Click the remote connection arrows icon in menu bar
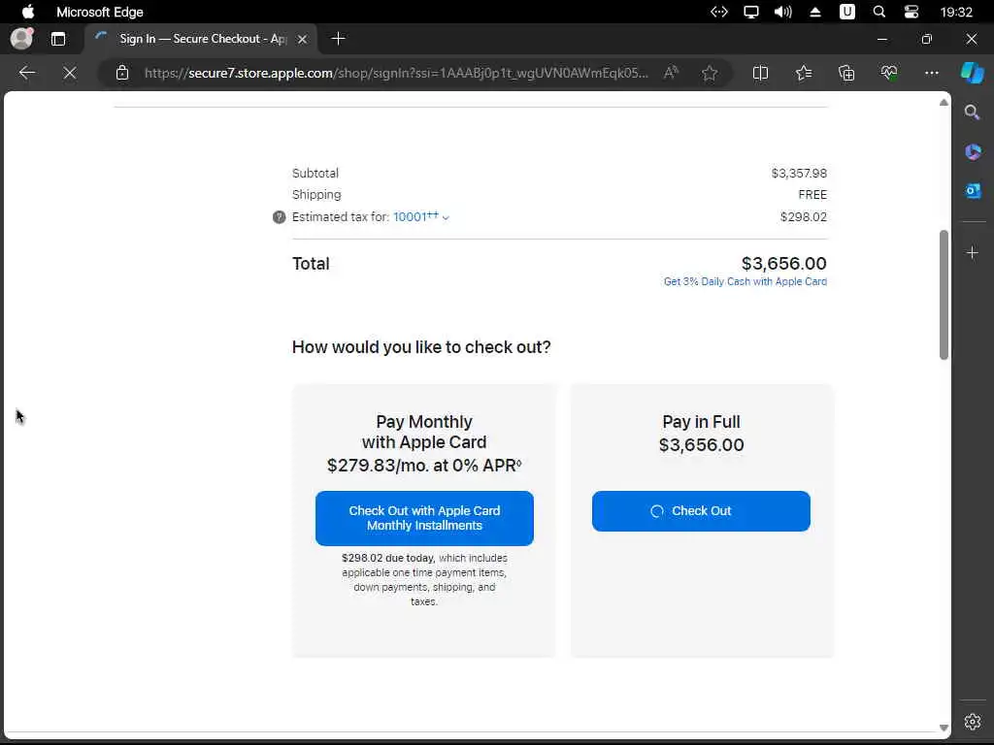Screen dimensions: 994x745 [719, 12]
